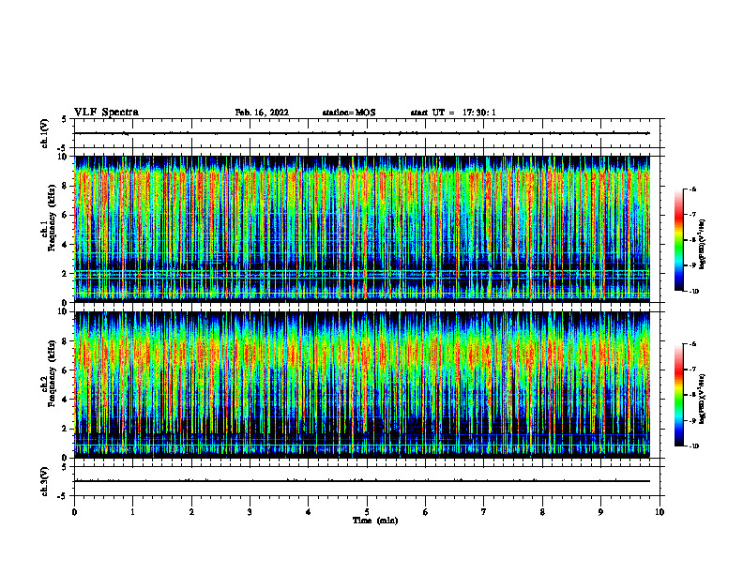Click the ch.1 voltage waveform trace

(x=362, y=133)
